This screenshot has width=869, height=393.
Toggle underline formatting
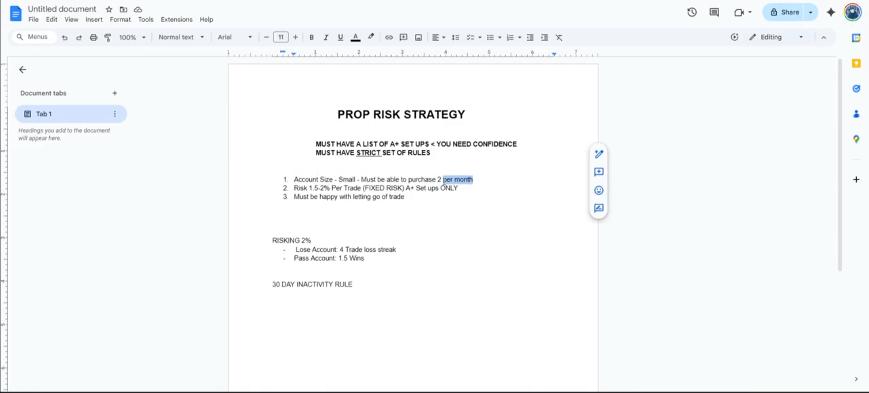coord(340,38)
